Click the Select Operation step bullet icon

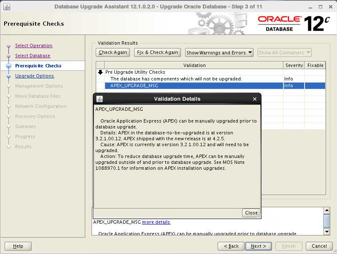pos(8,46)
